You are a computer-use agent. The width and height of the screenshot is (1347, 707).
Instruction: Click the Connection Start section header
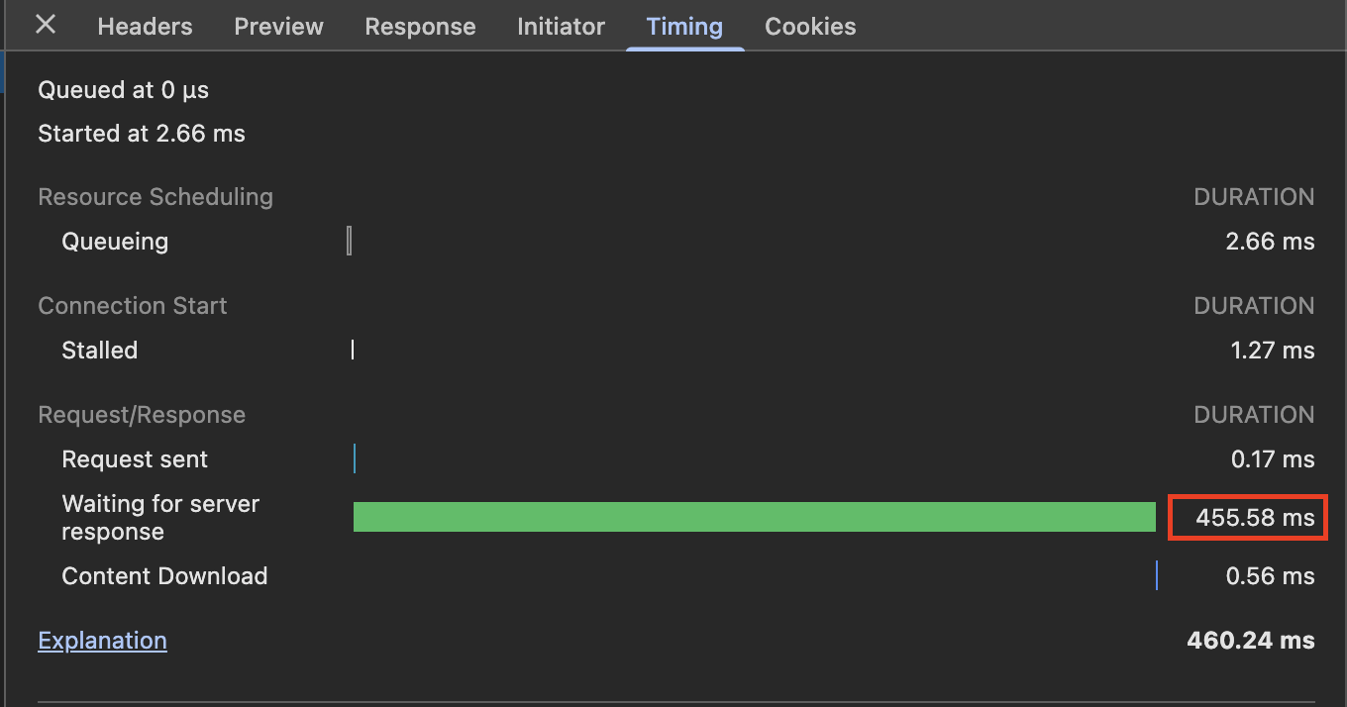[x=133, y=306]
